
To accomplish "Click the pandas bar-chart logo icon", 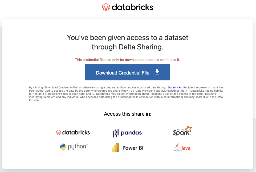I will (x=116, y=133).
